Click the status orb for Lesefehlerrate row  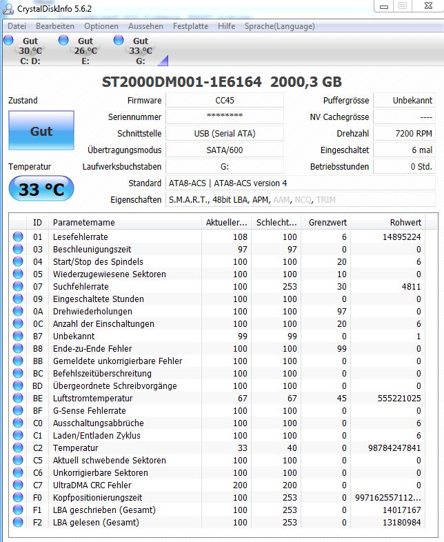click(18, 237)
